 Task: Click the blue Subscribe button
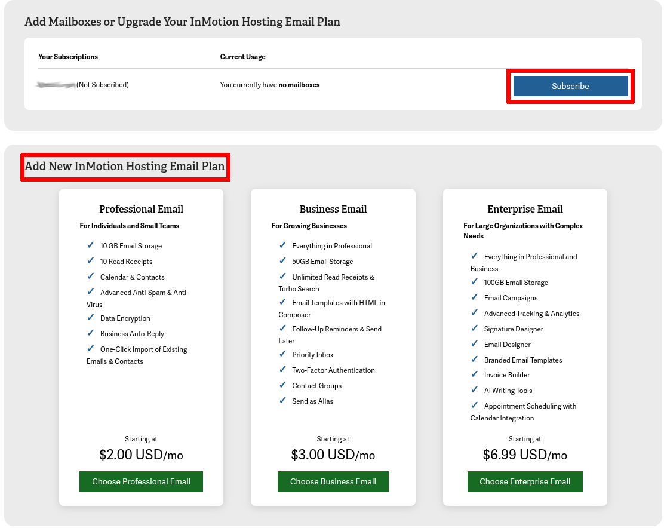[x=570, y=86]
